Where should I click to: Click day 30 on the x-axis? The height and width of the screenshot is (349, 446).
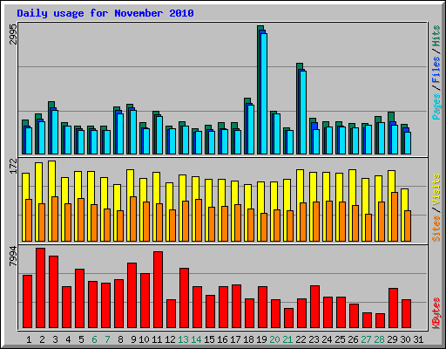[405, 339]
